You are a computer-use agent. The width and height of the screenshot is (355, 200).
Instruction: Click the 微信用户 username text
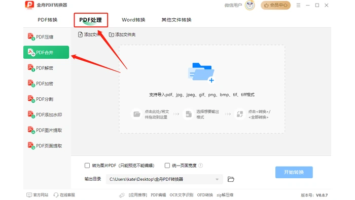click(233, 5)
